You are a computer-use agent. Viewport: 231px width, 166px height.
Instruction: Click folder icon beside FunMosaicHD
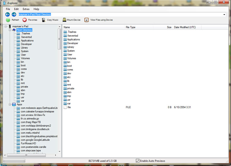(x=18, y=143)
